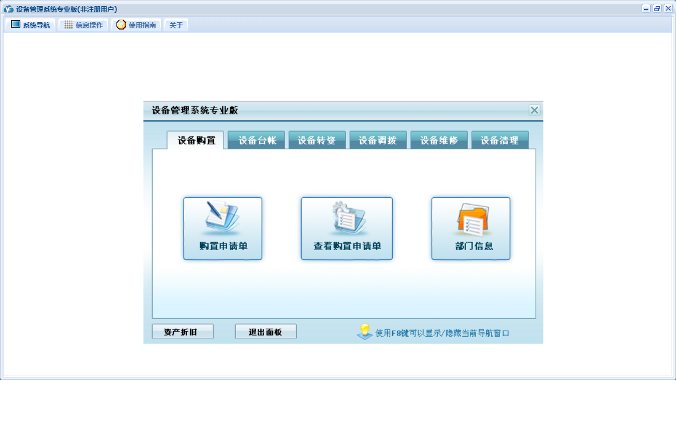Image resolution: width=676 pixels, height=440 pixels.
Task: Minimize the main application window
Action: click(646, 9)
